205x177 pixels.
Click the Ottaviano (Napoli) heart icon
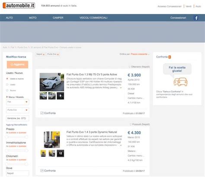point(129,67)
